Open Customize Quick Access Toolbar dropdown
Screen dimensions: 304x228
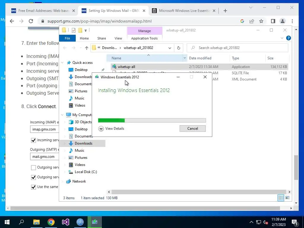click(x=85, y=31)
